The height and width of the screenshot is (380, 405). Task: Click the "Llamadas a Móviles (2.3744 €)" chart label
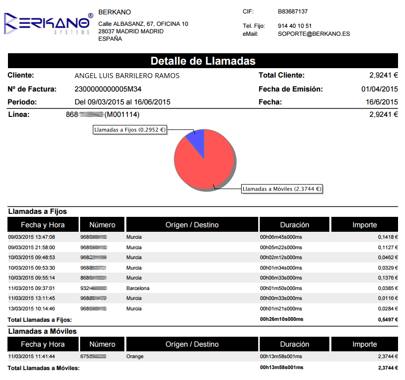[x=282, y=189]
